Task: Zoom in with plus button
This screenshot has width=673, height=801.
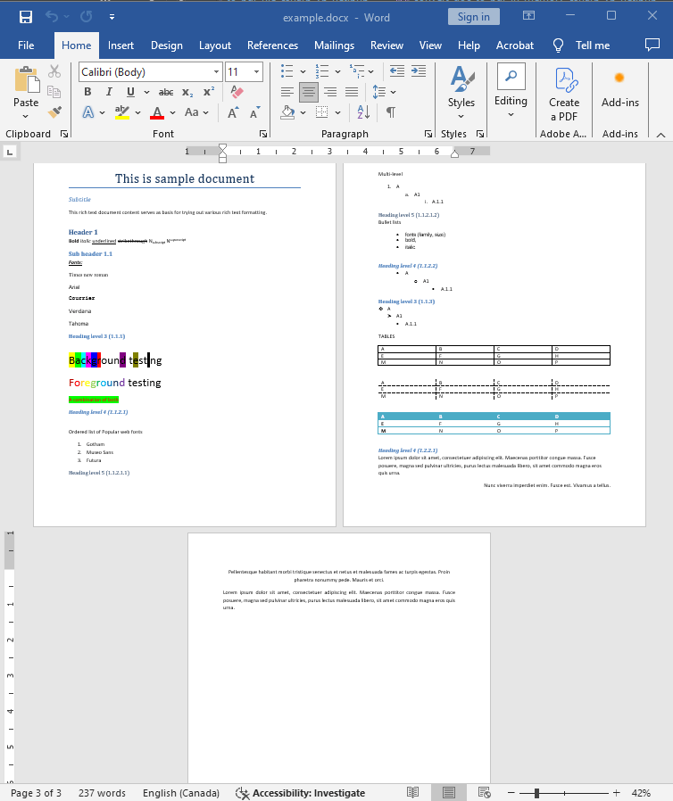Action: point(616,793)
